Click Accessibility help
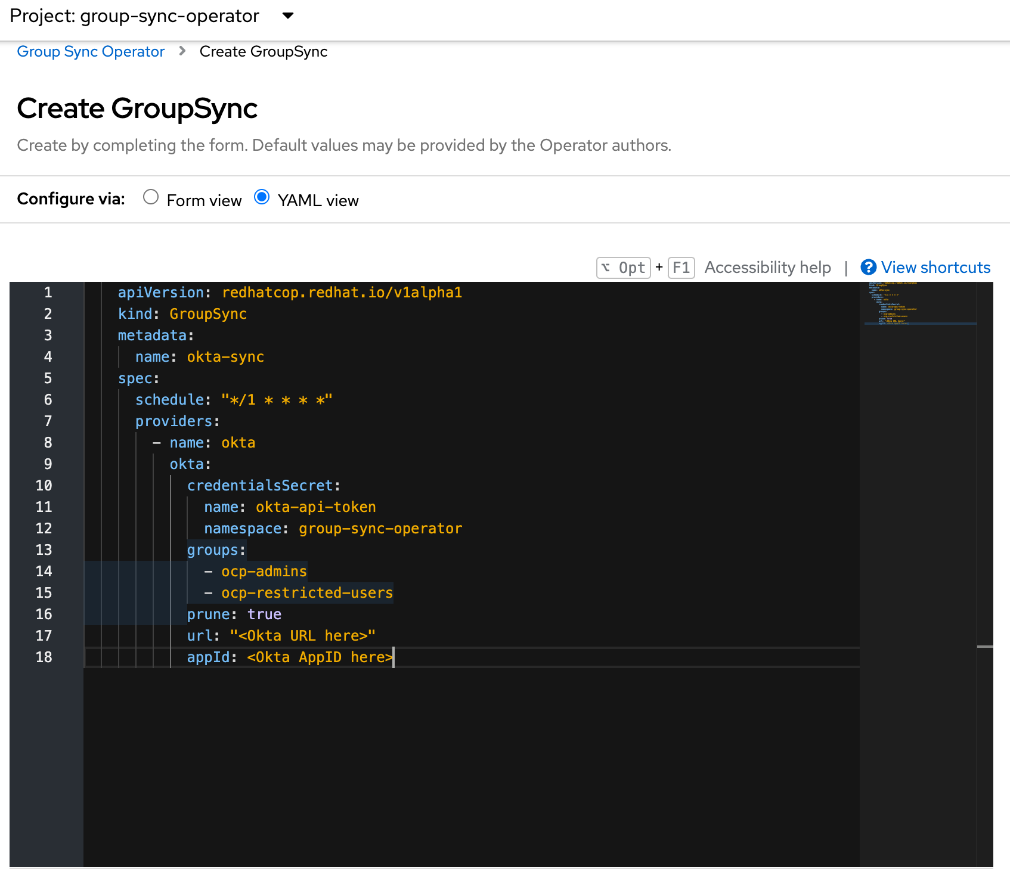The image size is (1010, 882). [768, 267]
